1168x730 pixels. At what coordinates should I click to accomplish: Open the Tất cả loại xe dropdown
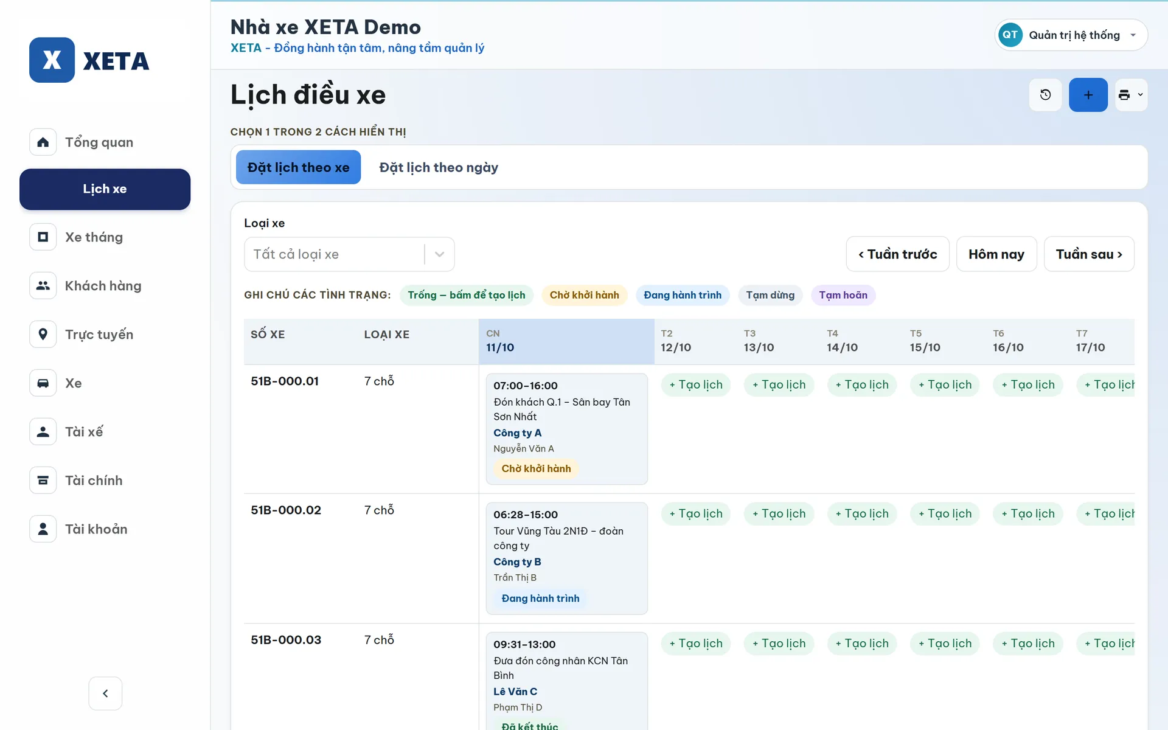click(x=349, y=254)
